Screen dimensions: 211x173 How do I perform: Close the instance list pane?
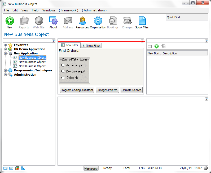(x=206, y=41)
